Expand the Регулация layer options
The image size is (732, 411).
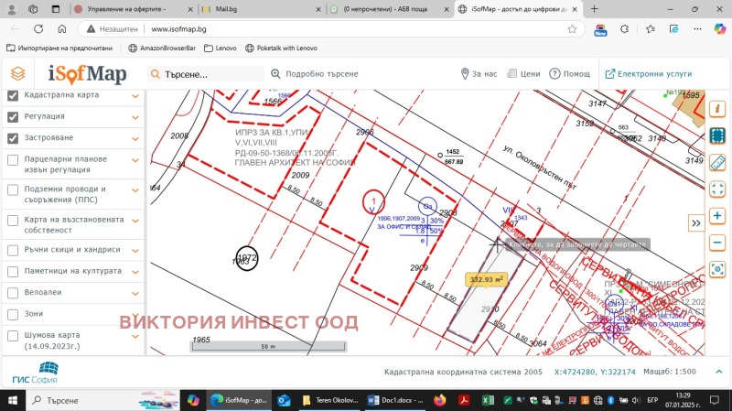pyautogui.click(x=135, y=117)
